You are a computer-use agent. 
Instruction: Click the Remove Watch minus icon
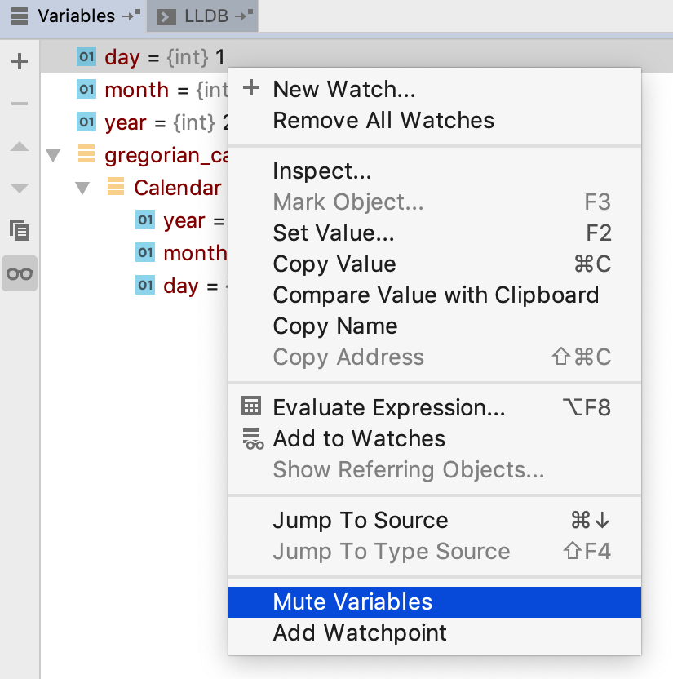[x=20, y=104]
